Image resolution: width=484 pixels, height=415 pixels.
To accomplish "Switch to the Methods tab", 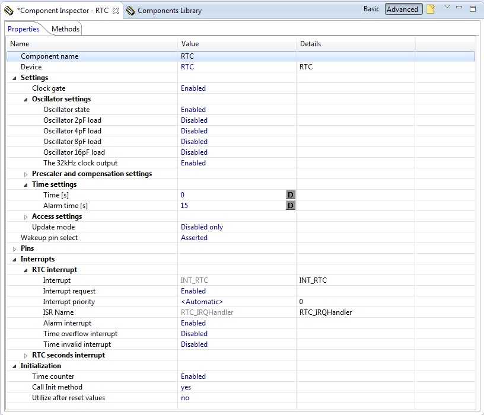I will [x=65, y=28].
